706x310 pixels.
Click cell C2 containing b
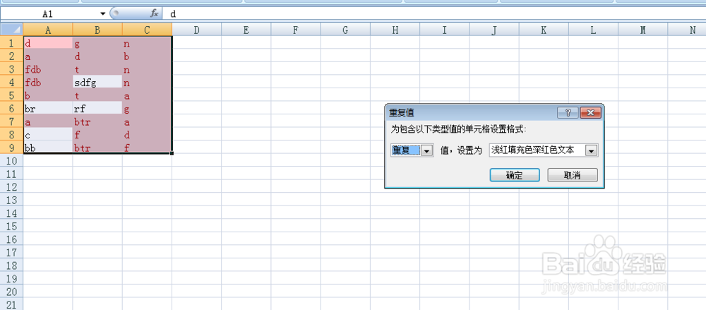click(147, 56)
